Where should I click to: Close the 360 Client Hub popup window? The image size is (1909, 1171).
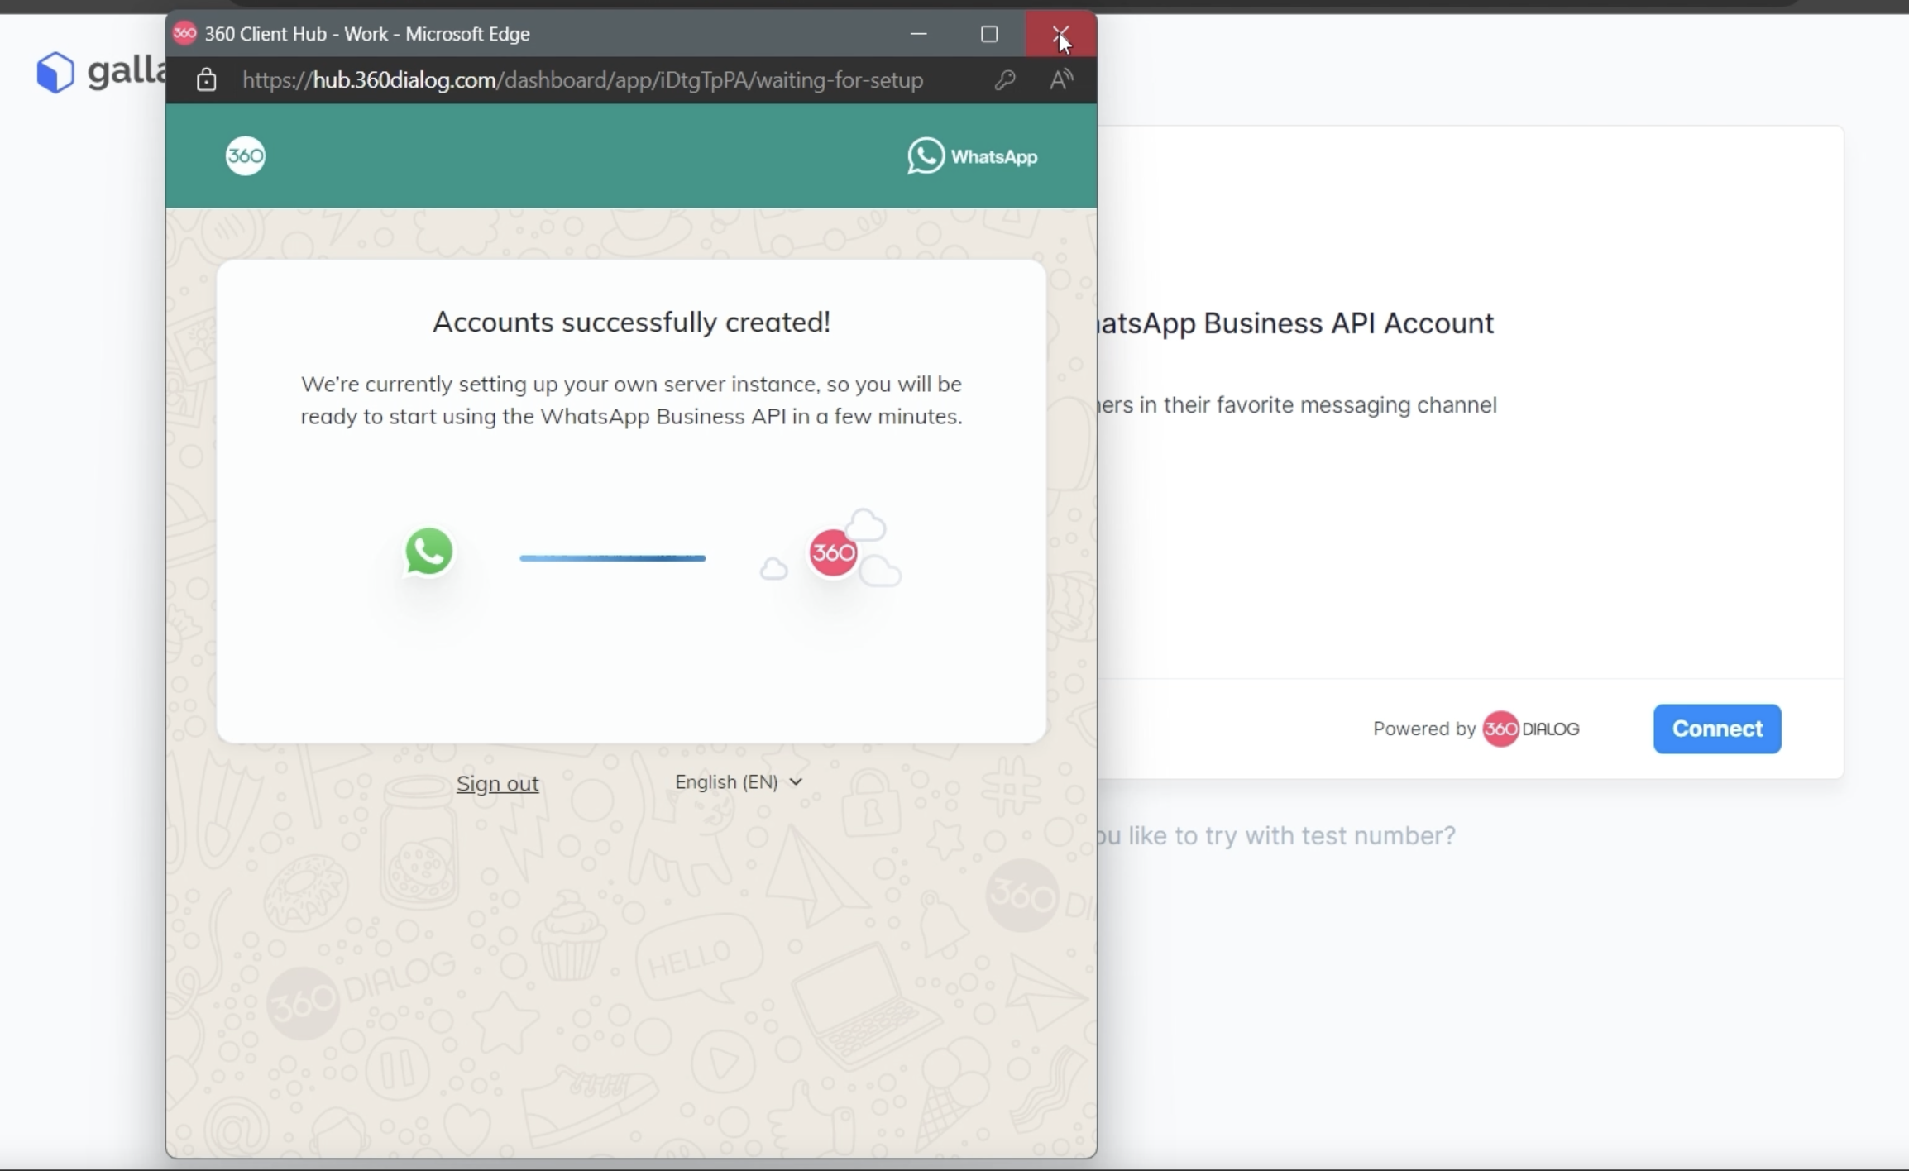[1060, 34]
